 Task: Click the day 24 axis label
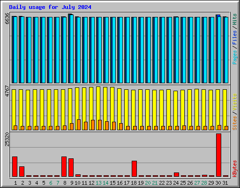(176, 183)
